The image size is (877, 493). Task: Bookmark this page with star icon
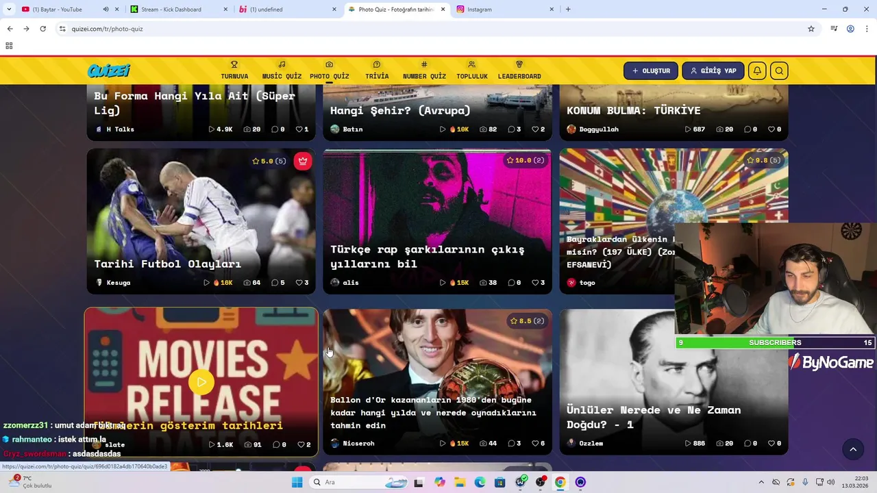point(811,29)
